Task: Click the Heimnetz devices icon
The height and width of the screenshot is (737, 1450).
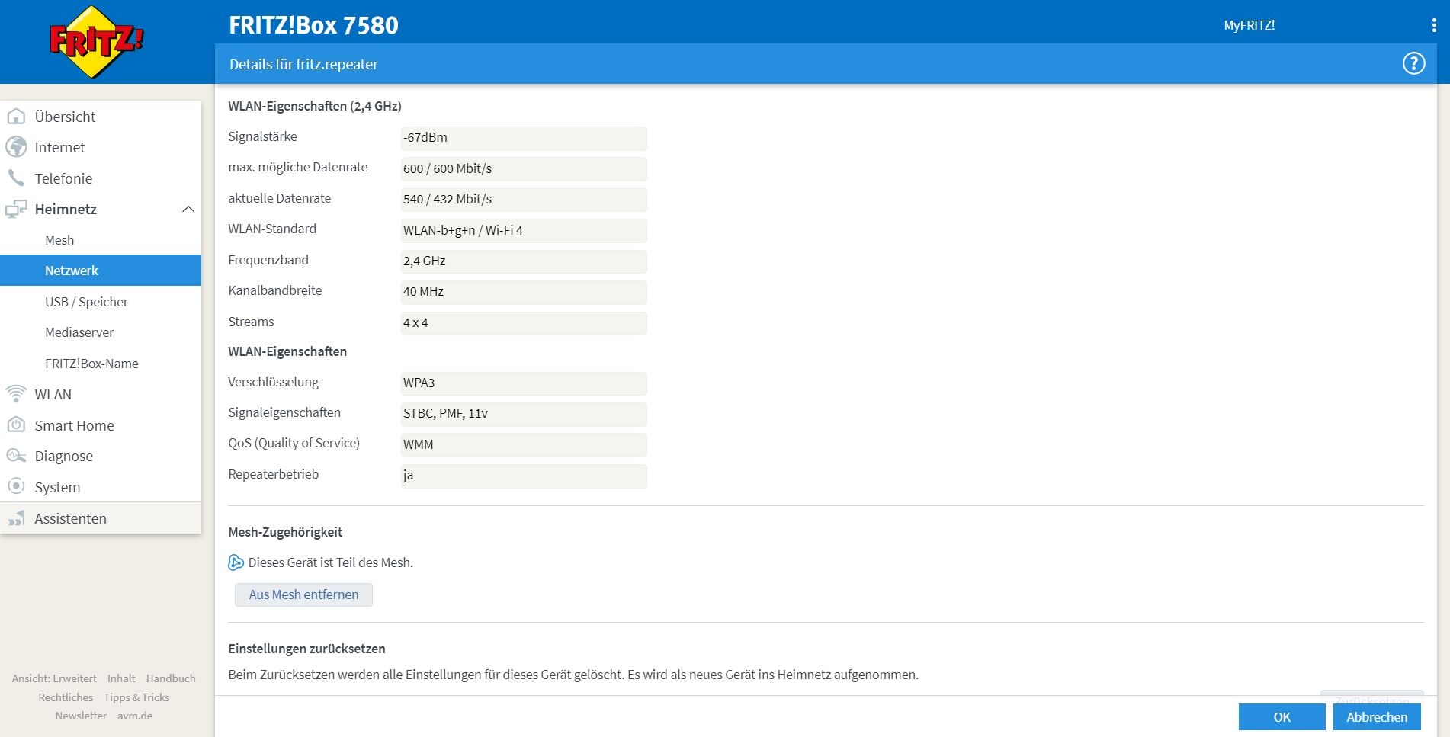Action: click(16, 209)
